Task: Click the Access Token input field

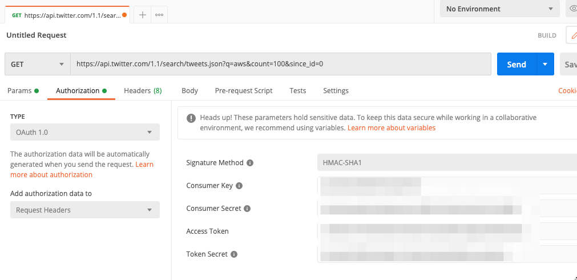Action: point(447,231)
